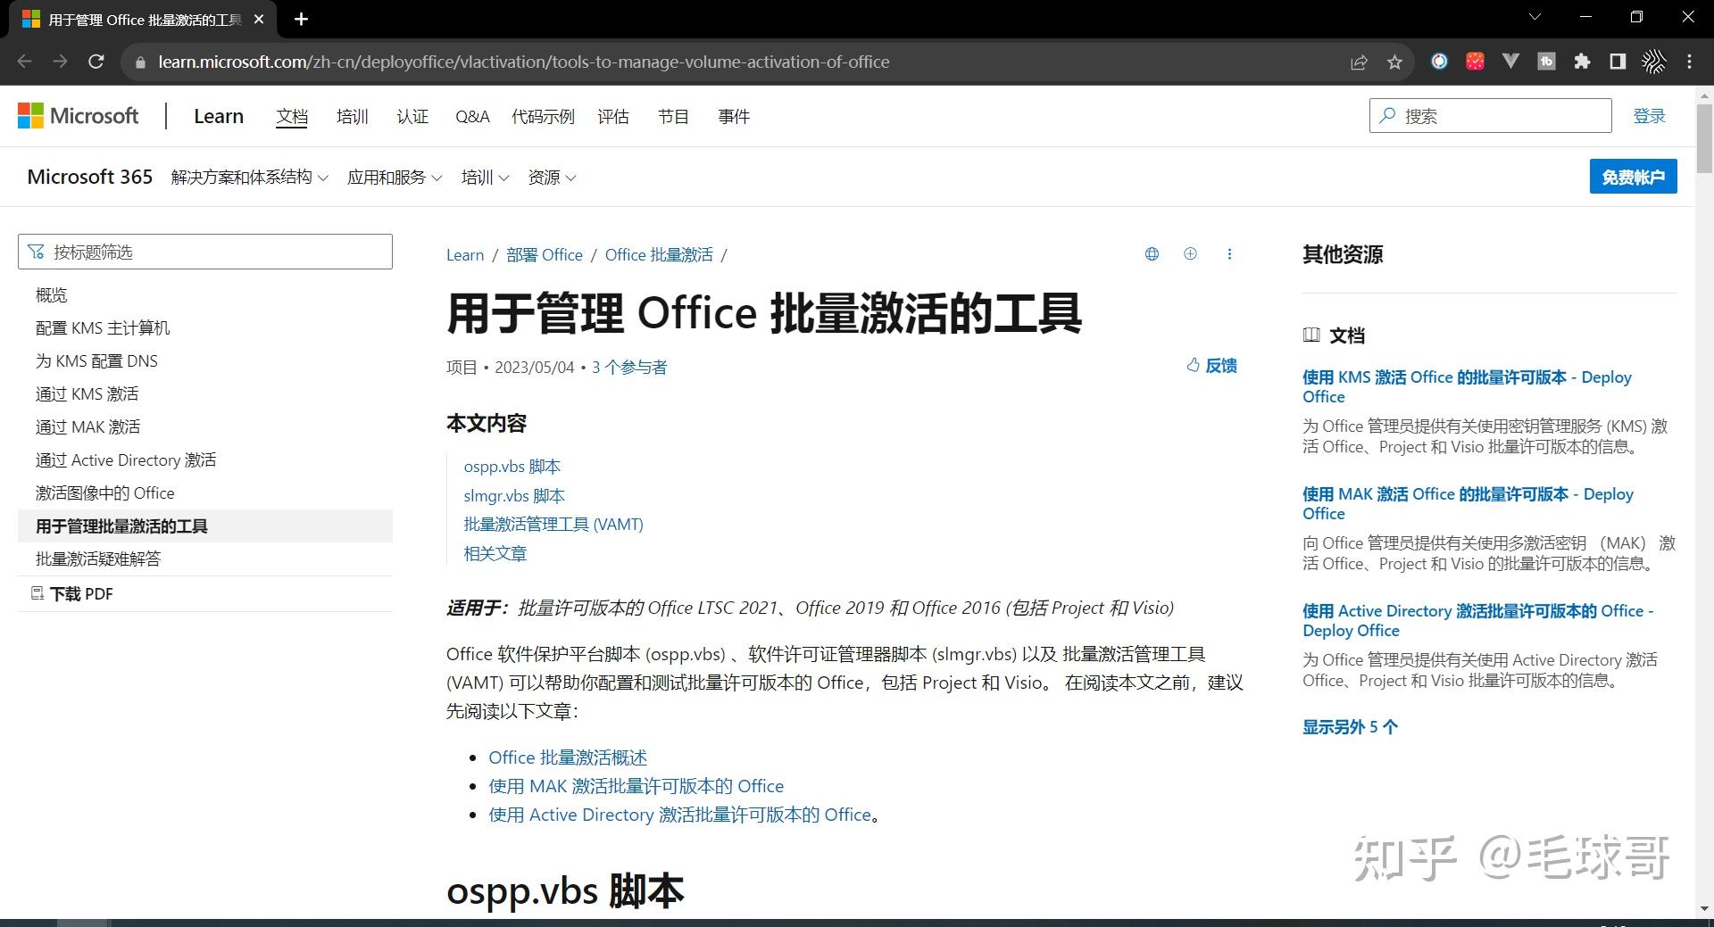Expand the 培训 dropdown under Microsoft 365

pyautogui.click(x=485, y=178)
